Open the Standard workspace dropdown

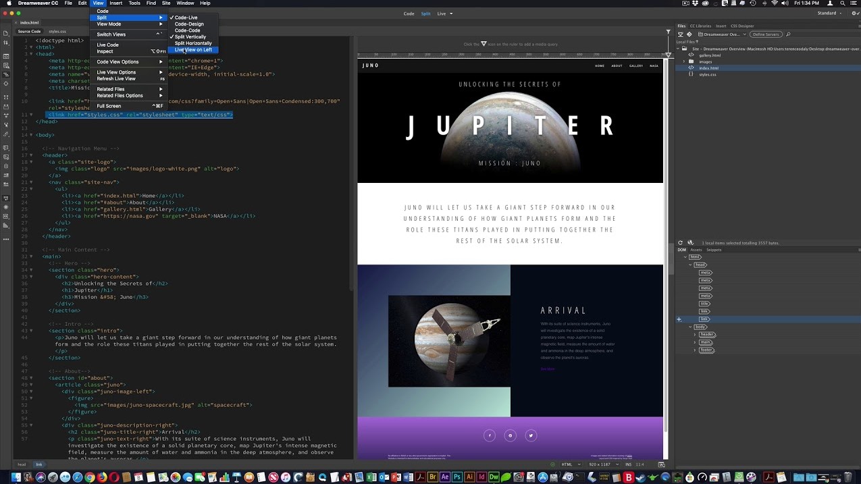point(830,14)
